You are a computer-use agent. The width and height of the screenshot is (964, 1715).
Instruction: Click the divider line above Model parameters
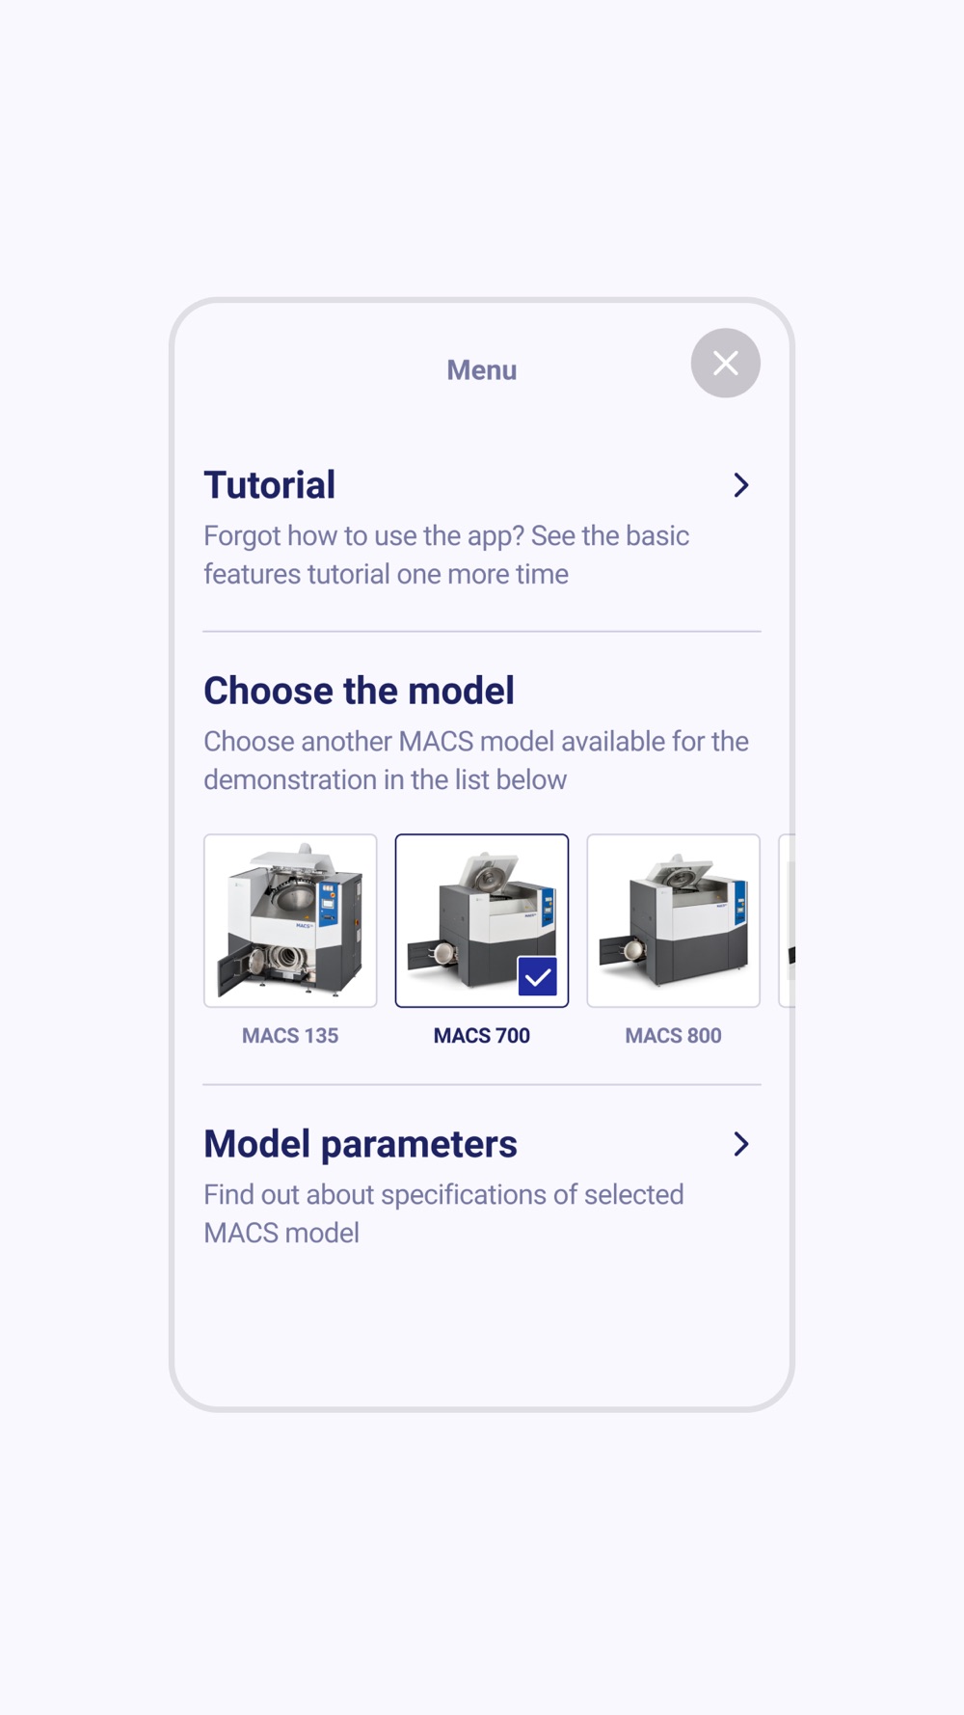point(482,1085)
